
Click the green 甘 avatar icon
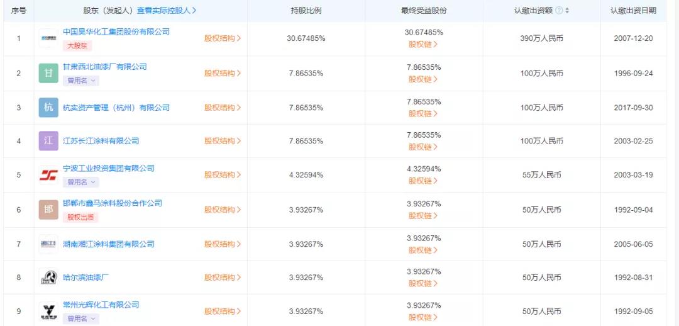tap(48, 73)
